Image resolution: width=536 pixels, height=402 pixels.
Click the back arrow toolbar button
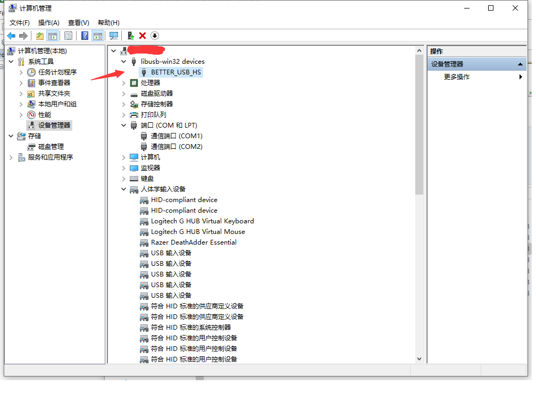11,36
